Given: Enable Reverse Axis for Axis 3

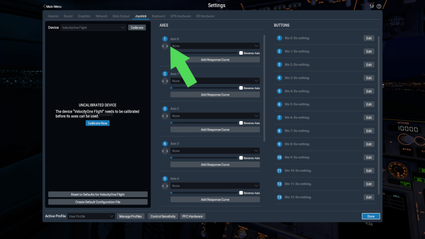Looking at the screenshot, I should [x=241, y=158].
